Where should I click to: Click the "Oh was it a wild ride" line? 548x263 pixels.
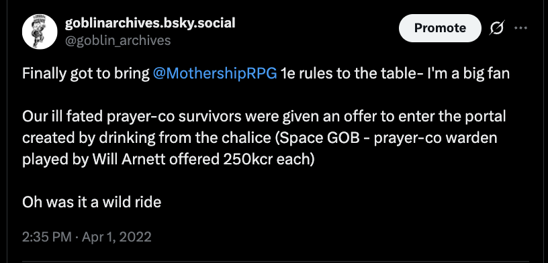91,202
